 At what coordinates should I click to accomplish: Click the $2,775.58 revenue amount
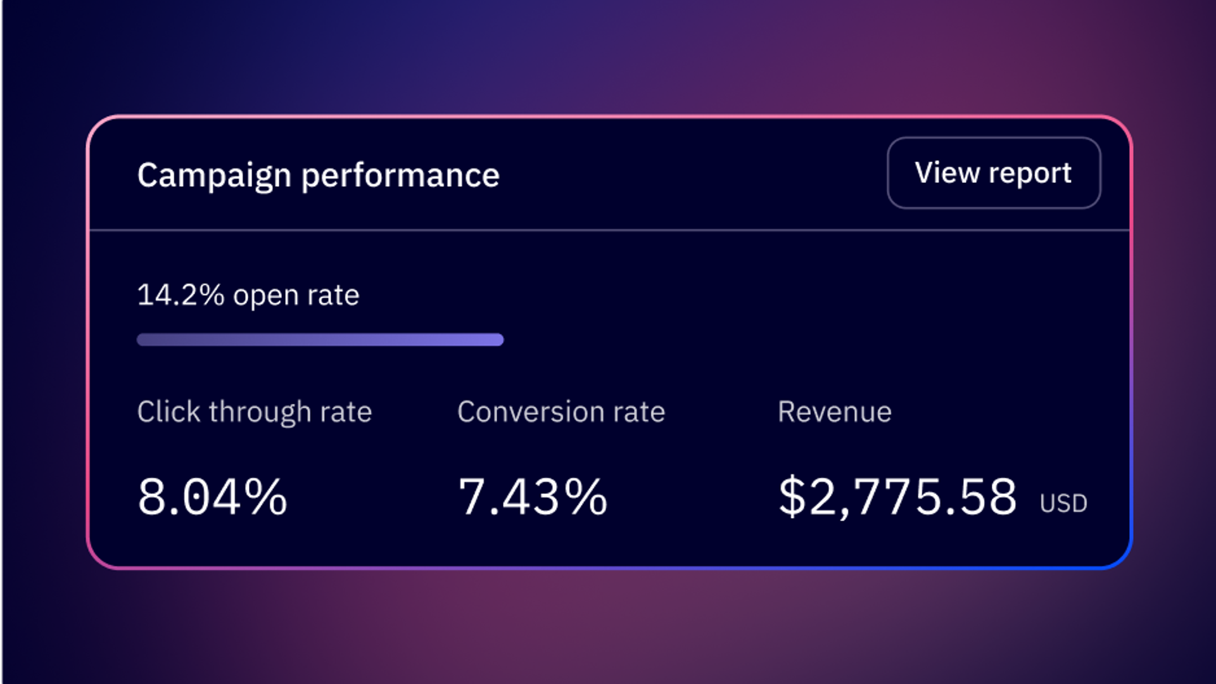coord(897,497)
